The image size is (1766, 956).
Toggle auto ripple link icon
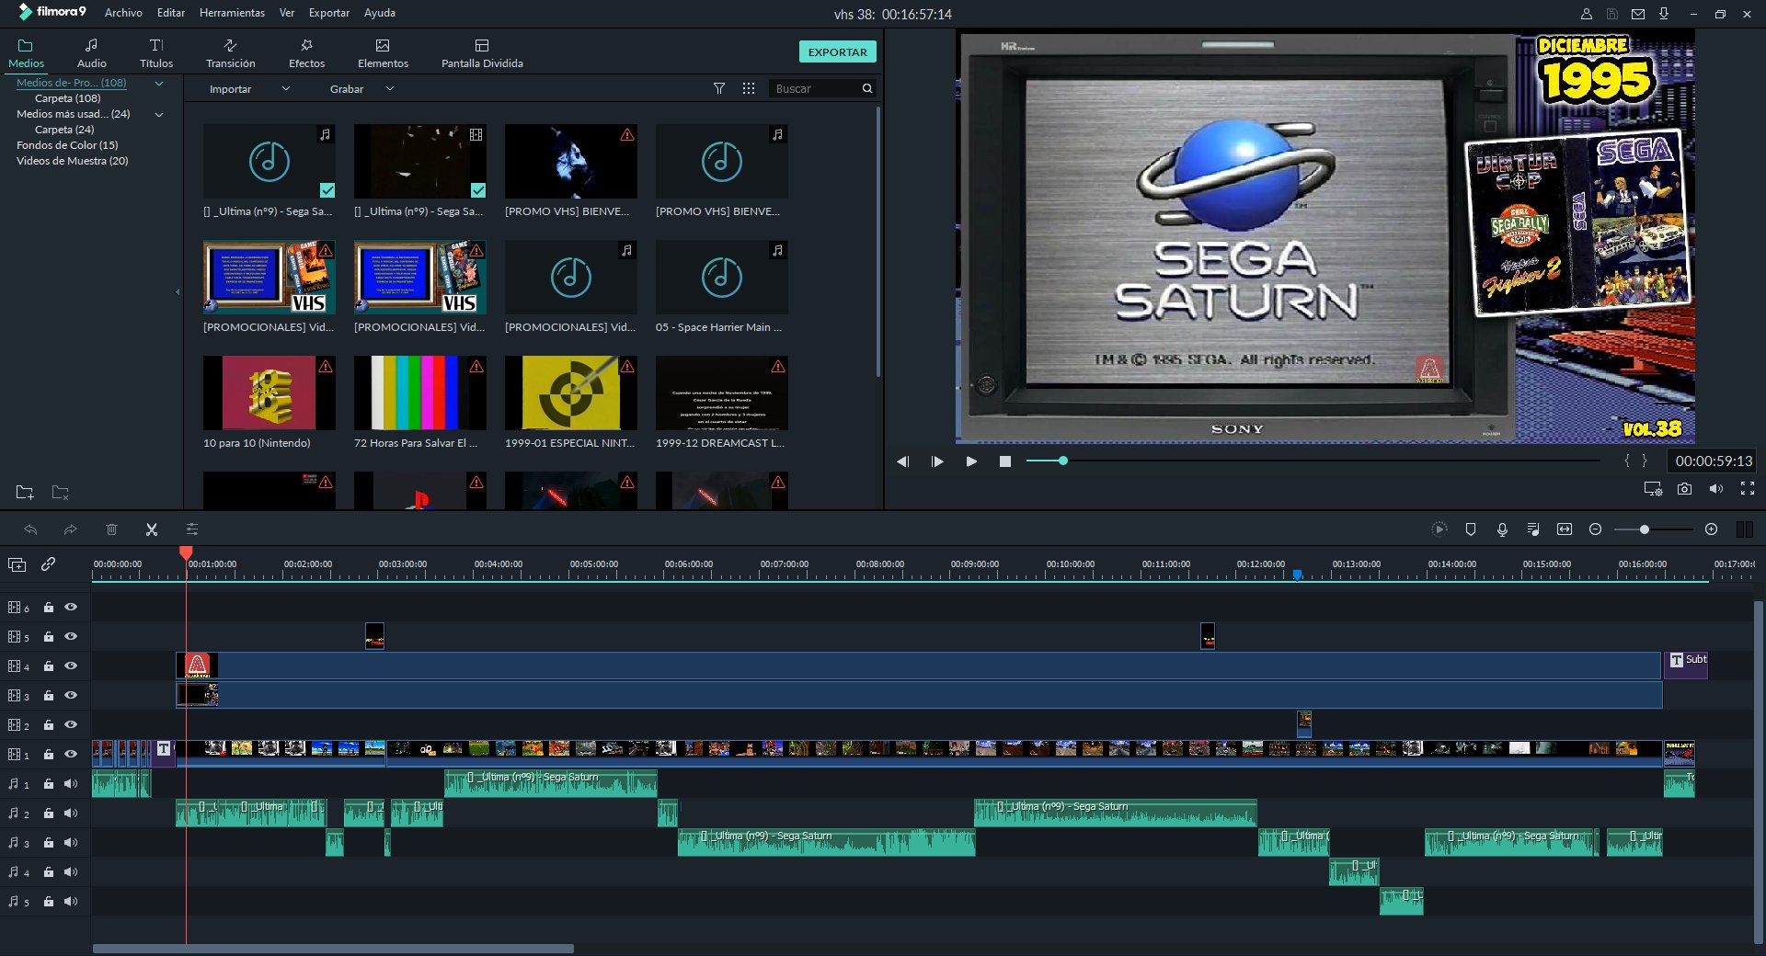coord(48,564)
